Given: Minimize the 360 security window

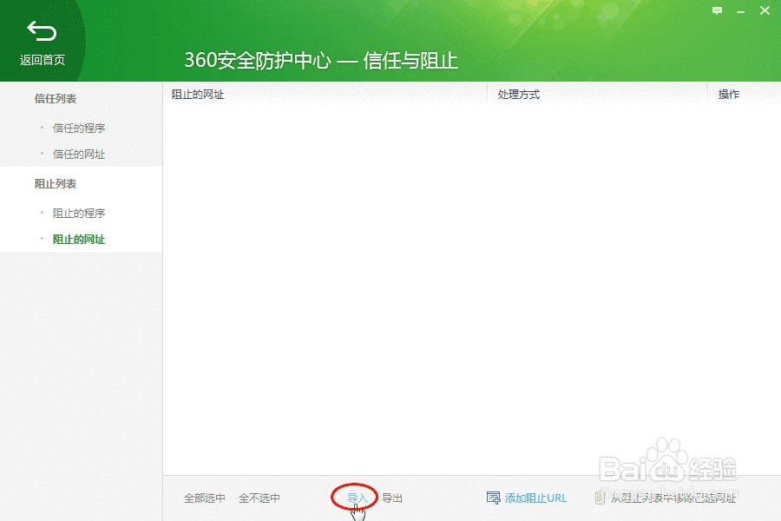Looking at the screenshot, I should tap(741, 11).
